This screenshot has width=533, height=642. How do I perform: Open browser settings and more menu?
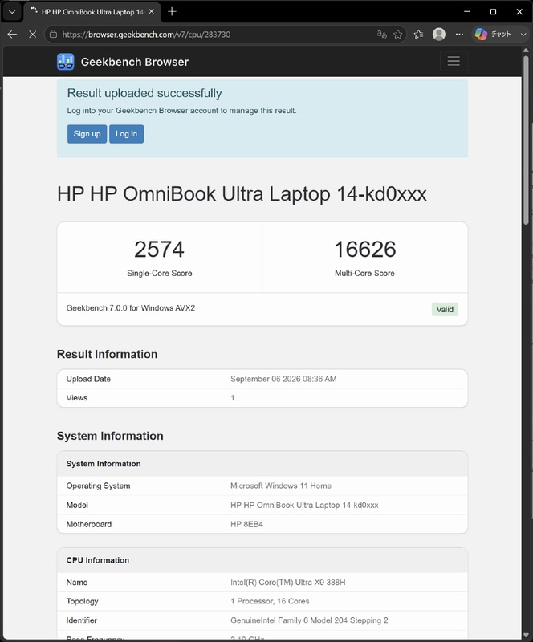(459, 35)
